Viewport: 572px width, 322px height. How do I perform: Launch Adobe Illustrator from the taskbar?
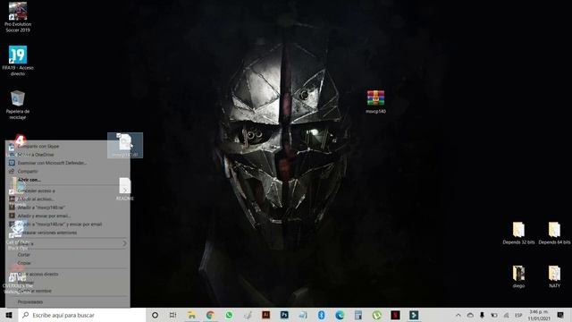(266, 315)
